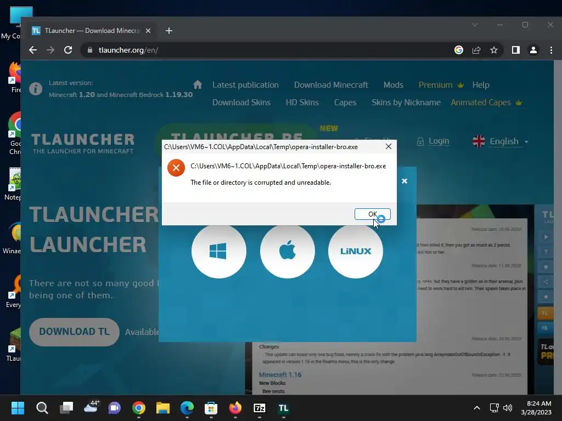Open Download Minecraft menu item
Viewport: 562px width, 421px height.
pos(331,85)
